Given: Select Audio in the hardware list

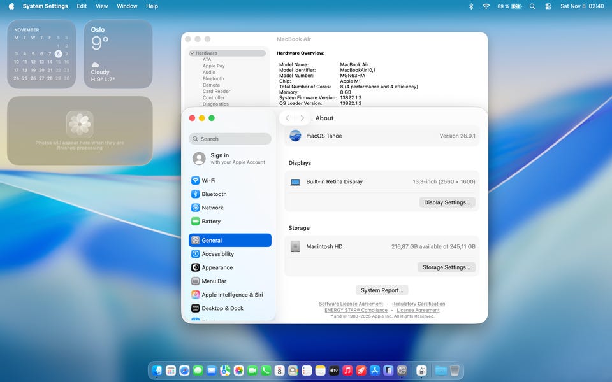Looking at the screenshot, I should coord(209,73).
